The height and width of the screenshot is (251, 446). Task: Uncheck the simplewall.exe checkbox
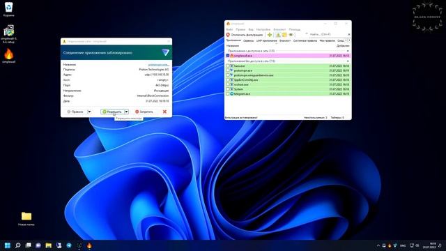pyautogui.click(x=228, y=56)
